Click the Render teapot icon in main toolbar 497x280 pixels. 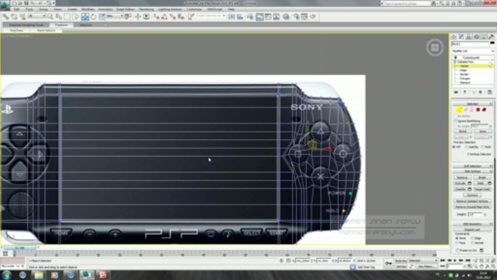[313, 17]
